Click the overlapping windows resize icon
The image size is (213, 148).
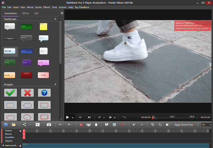coord(160,125)
